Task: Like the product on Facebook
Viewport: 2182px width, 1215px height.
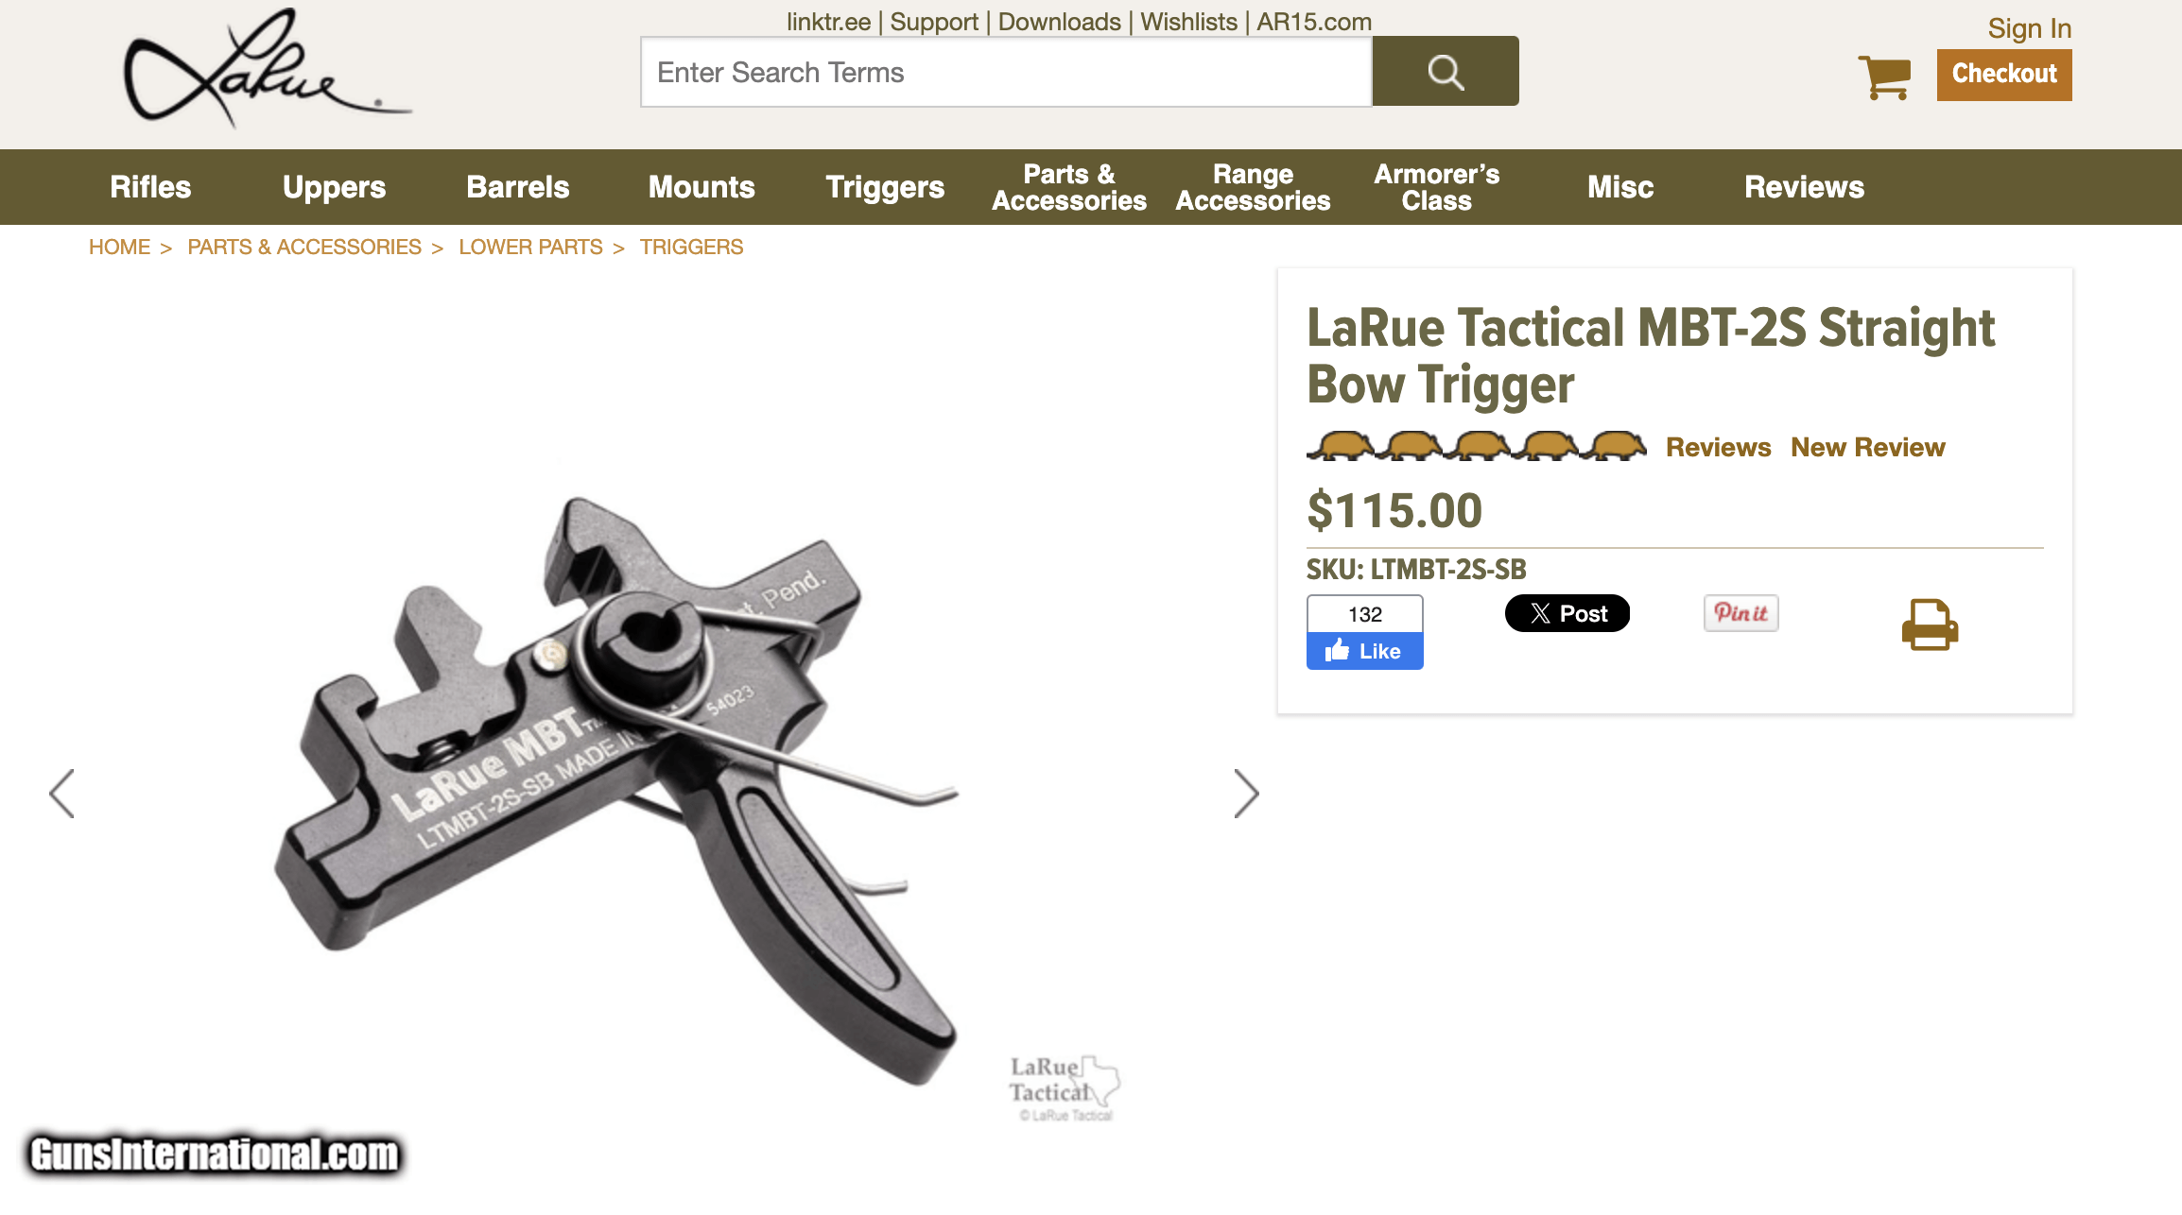Action: (1364, 651)
